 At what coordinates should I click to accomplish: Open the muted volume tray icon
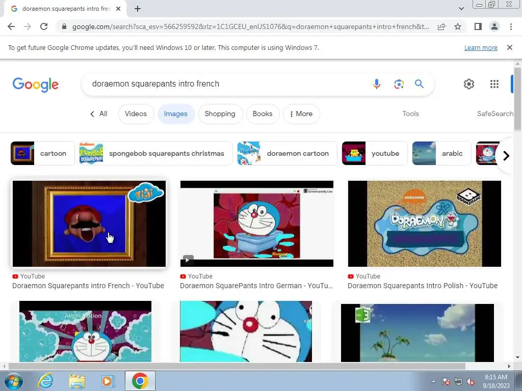click(x=471, y=381)
